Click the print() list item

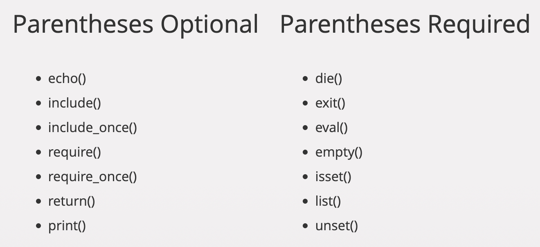coord(67,226)
